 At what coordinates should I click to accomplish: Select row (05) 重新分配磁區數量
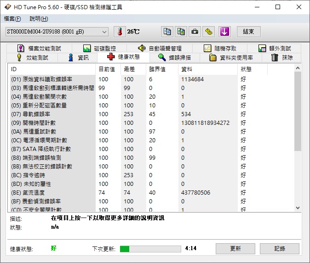(x=151, y=106)
